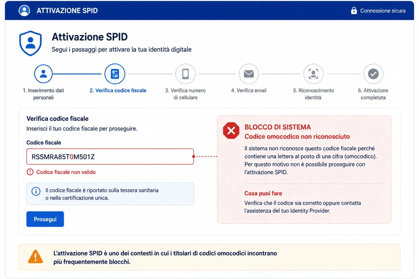Click the tessera sanitaria info hint text
This screenshot has height=279, width=419.
pyautogui.click(x=102, y=194)
